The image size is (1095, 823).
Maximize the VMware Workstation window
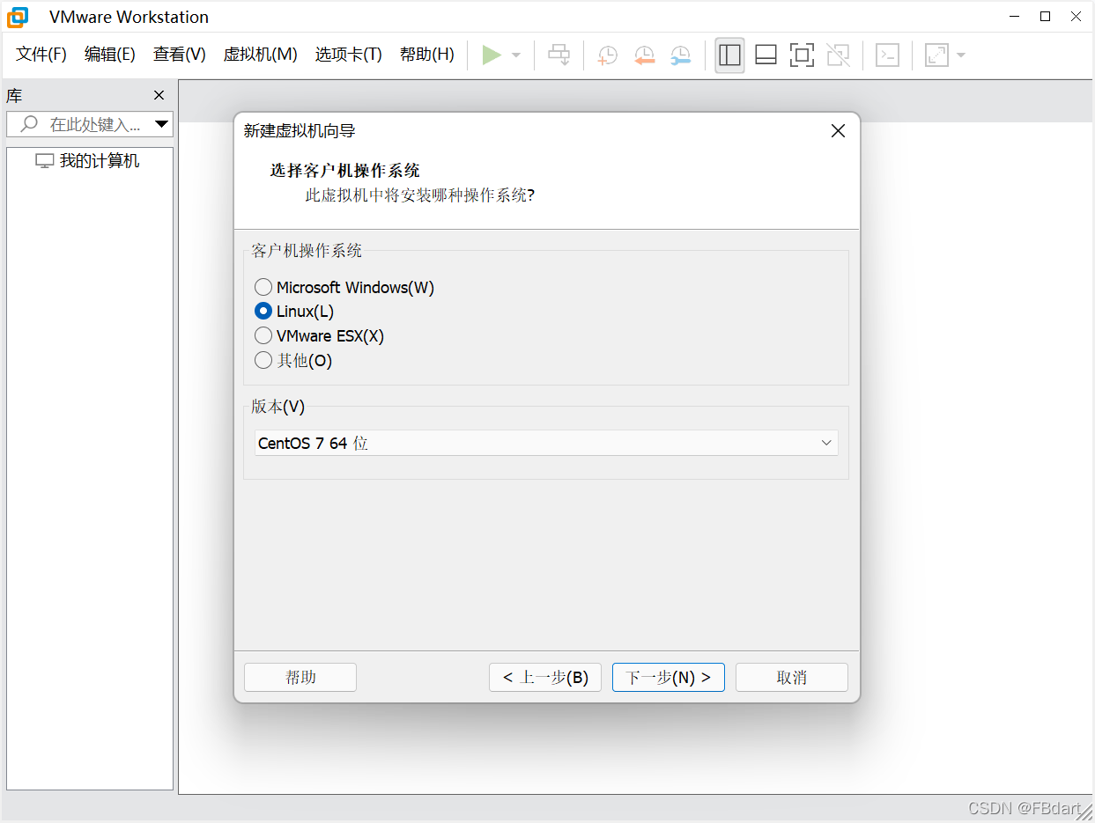[x=1046, y=17]
